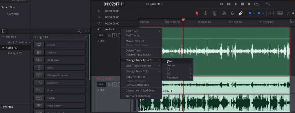The image size is (295, 113).
Task: Select the Flanger effect
Action: click(60, 98)
